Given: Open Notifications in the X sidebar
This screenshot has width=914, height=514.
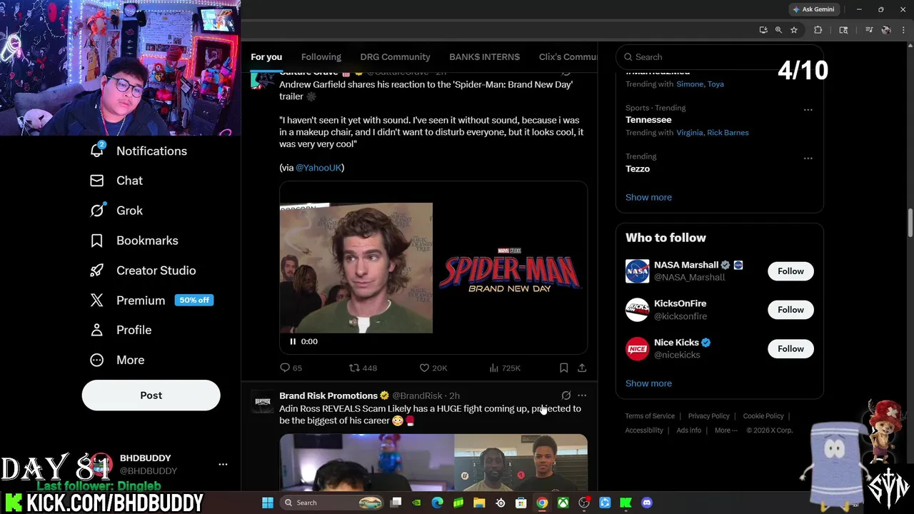Looking at the screenshot, I should click(x=139, y=151).
